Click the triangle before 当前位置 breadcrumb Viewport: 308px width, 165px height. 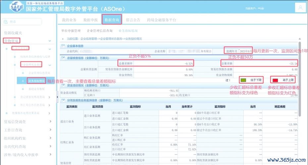[x=63, y=39]
